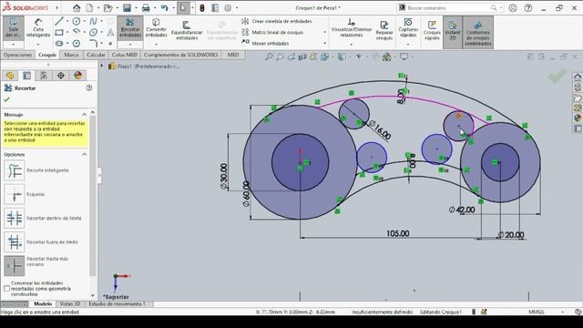Image resolution: width=583 pixels, height=328 pixels.
Task: Select the Sketch Text tool
Action: [110, 33]
